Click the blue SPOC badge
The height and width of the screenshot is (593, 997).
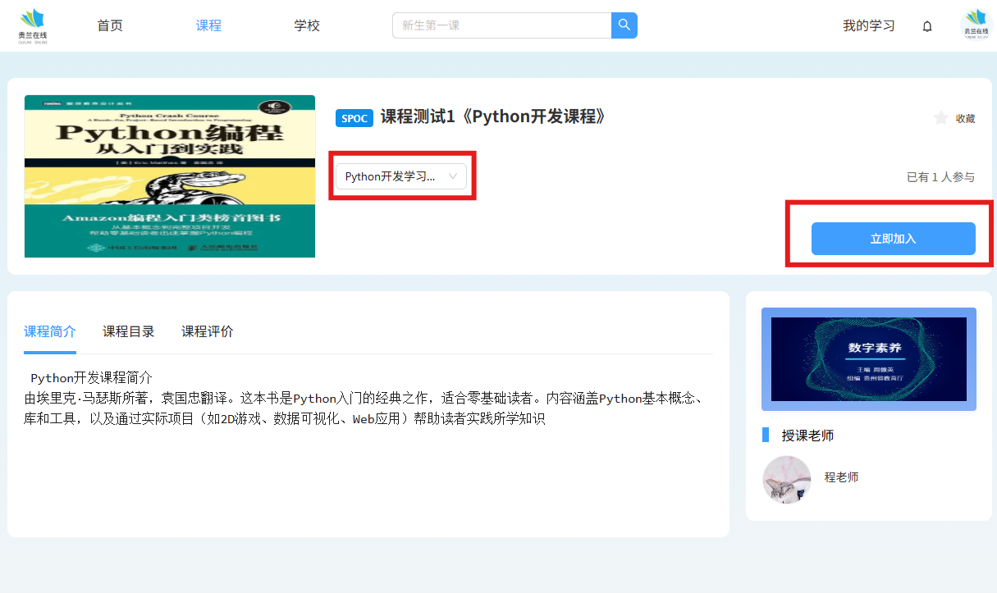[354, 118]
